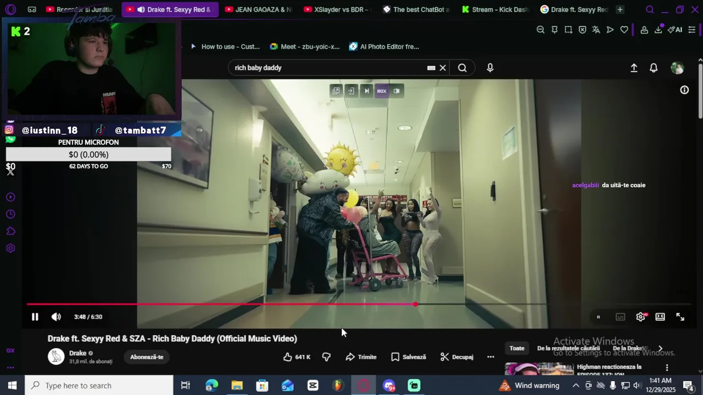703x395 pixels.
Task: Open browser downloads icon
Action: (x=658, y=30)
